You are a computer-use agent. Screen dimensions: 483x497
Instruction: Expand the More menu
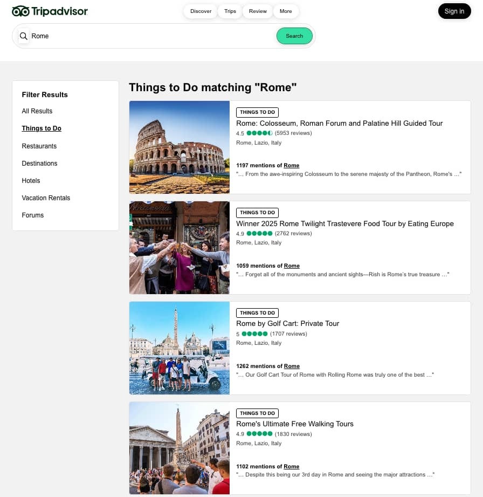286,11
